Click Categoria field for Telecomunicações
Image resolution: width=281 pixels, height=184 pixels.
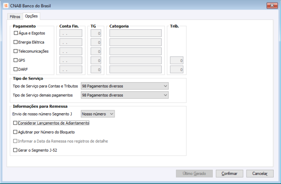click(135, 51)
